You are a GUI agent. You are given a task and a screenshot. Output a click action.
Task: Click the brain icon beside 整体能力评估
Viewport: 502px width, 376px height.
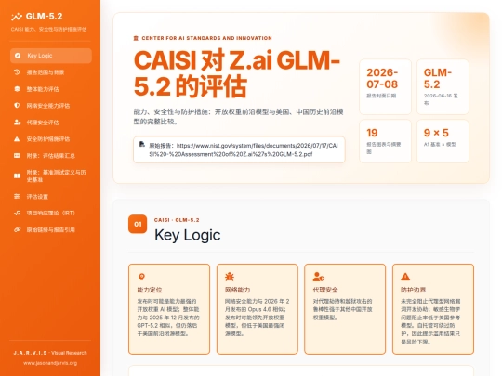[x=17, y=89]
